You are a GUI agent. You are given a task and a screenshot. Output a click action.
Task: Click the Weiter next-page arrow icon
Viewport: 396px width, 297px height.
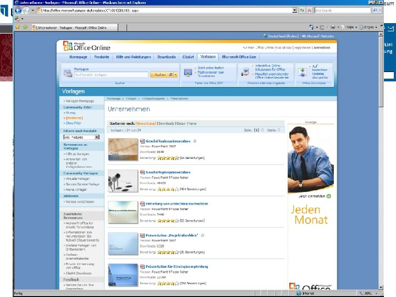coord(279,130)
